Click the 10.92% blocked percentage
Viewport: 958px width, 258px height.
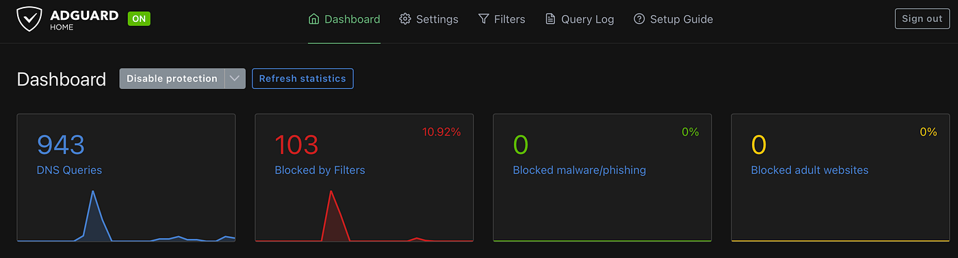441,132
